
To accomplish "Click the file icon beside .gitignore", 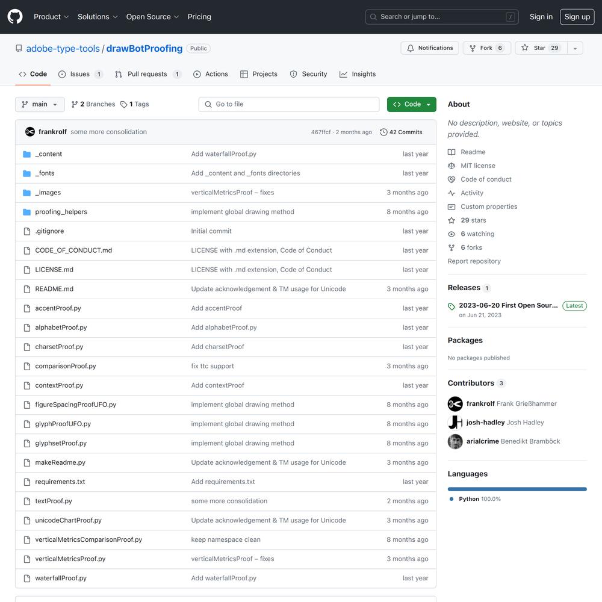I will pos(27,231).
